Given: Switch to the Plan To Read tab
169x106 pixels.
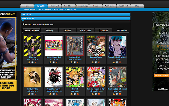Looking at the screenshot, I should click(x=85, y=30).
